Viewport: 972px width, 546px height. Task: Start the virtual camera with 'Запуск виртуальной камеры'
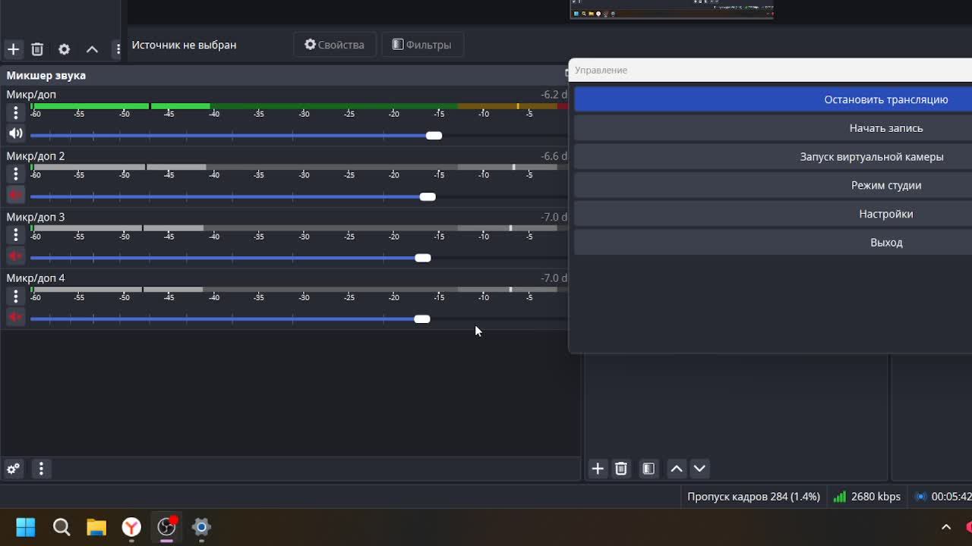pos(773,157)
